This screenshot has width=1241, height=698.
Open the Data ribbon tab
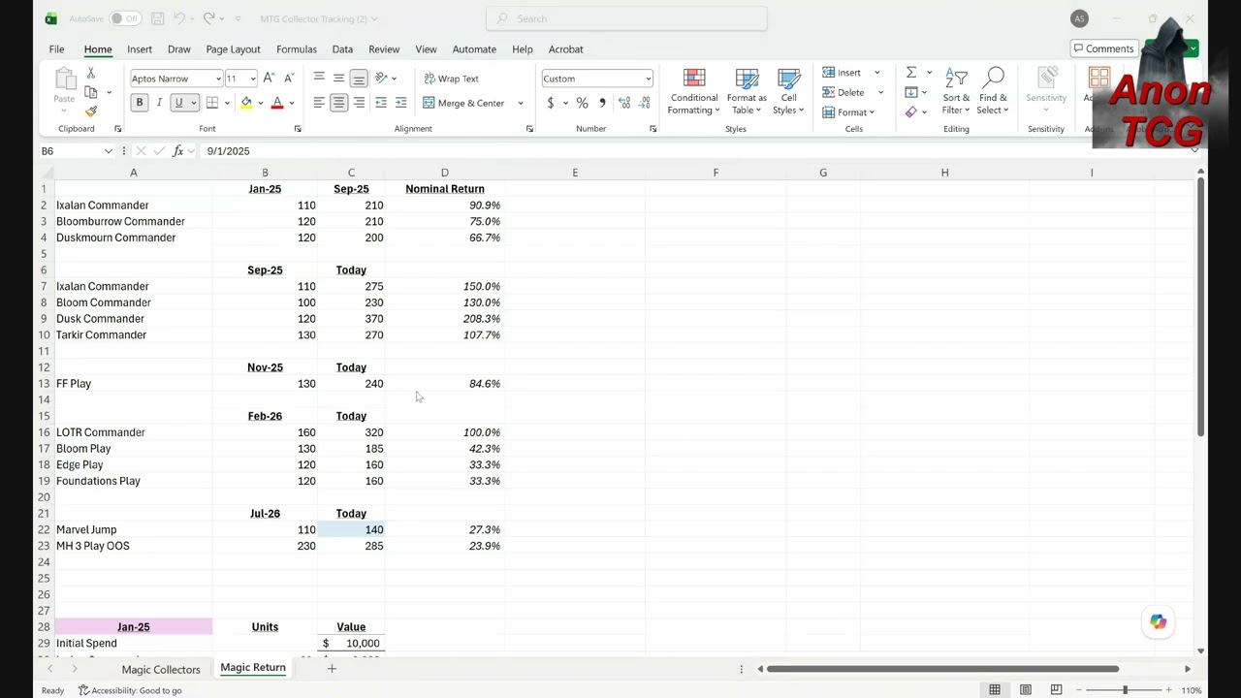click(342, 49)
